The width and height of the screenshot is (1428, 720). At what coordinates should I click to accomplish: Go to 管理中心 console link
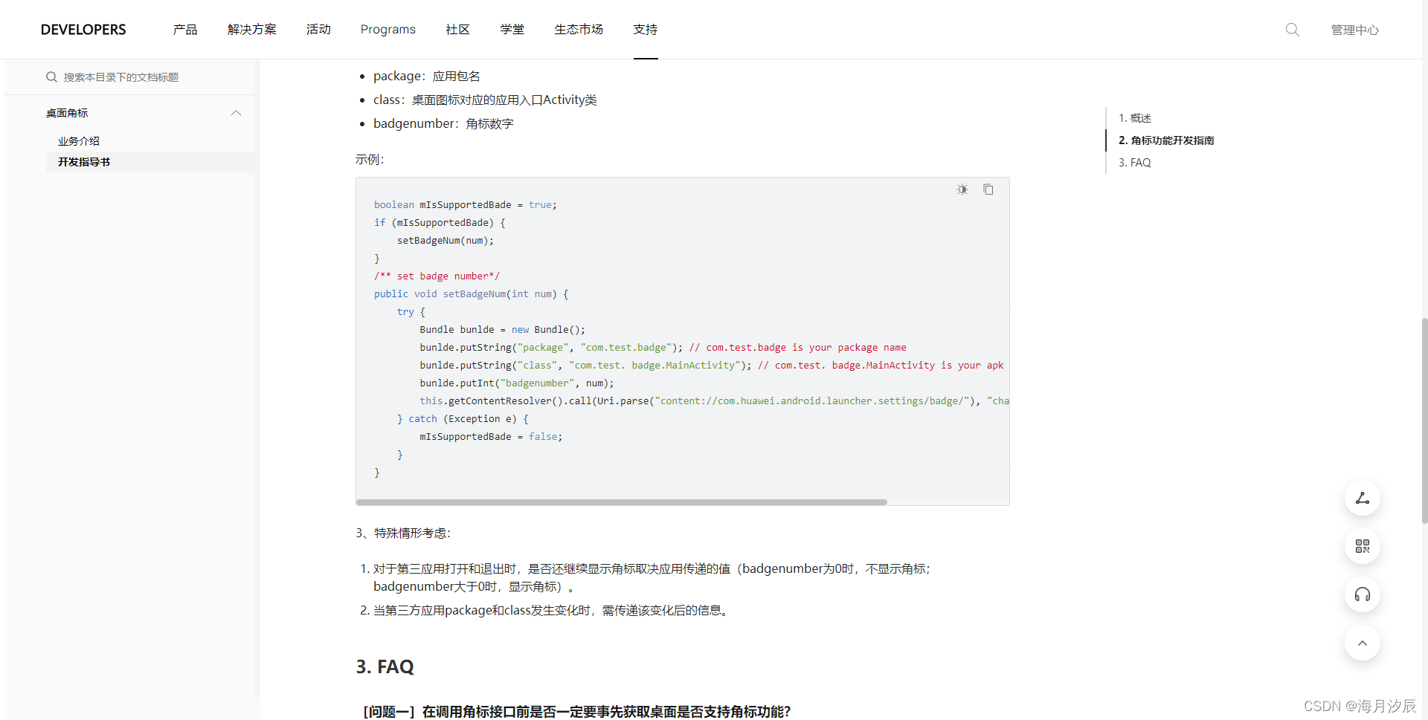point(1355,30)
